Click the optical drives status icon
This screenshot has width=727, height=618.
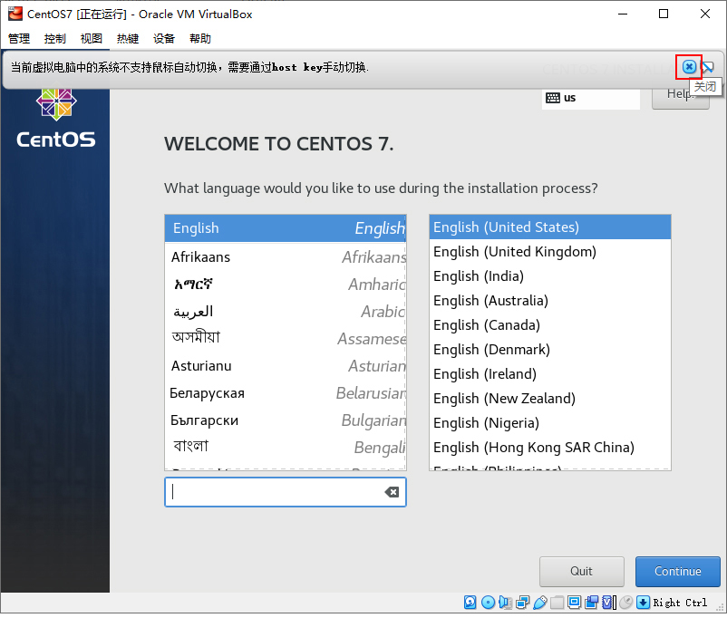click(489, 602)
